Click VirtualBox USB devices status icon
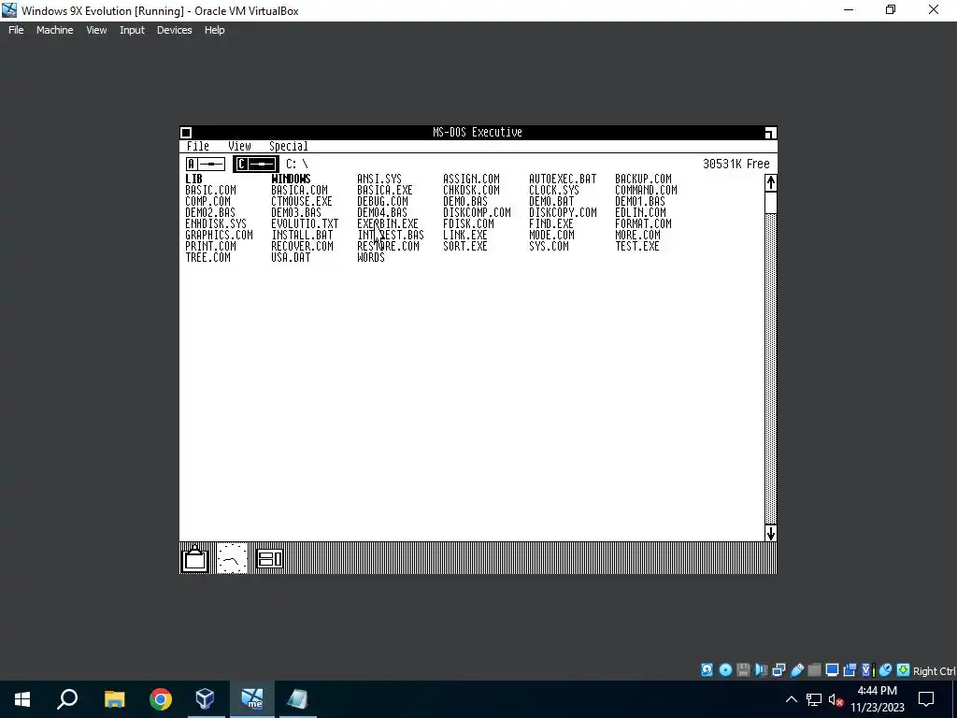The width and height of the screenshot is (957, 718). tap(796, 670)
